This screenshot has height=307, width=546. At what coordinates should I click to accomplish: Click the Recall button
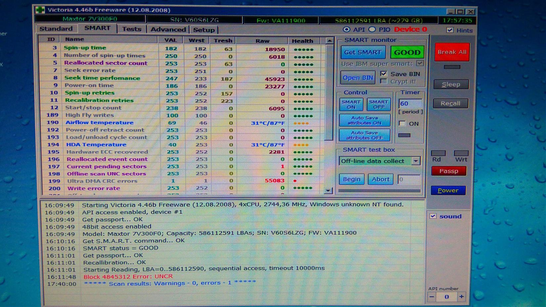(x=450, y=104)
